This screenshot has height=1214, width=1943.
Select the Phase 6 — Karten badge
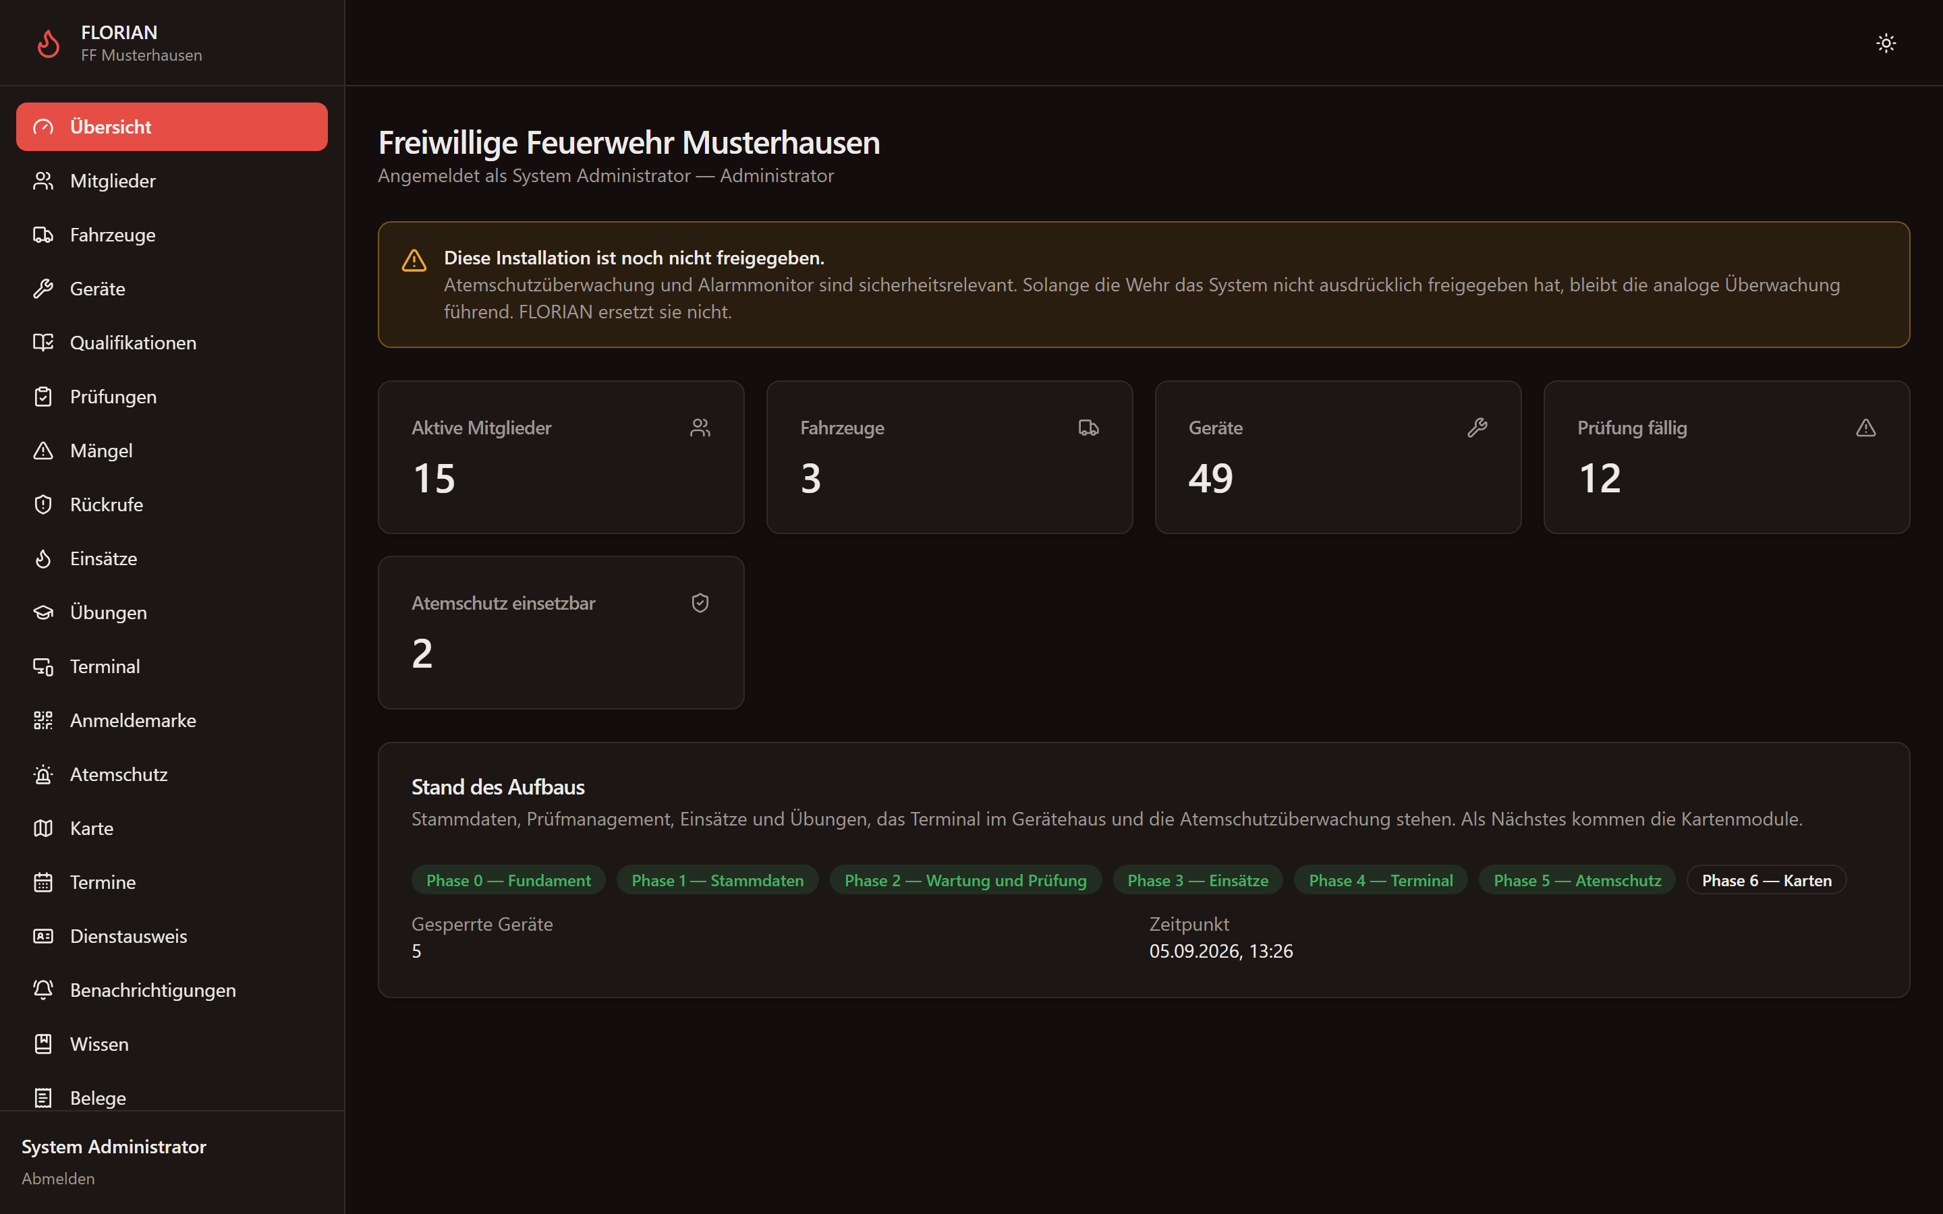(1766, 880)
